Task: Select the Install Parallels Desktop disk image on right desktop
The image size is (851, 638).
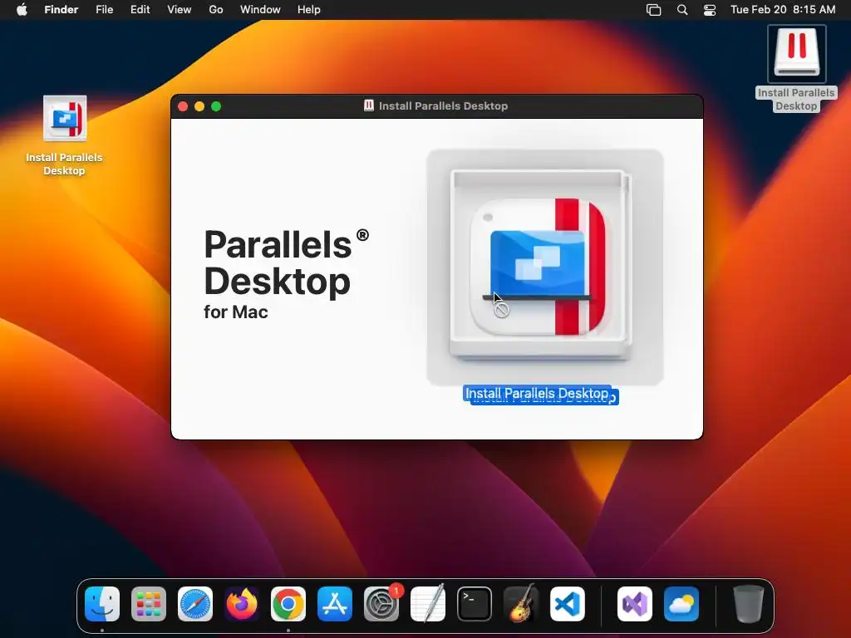Action: 797,52
